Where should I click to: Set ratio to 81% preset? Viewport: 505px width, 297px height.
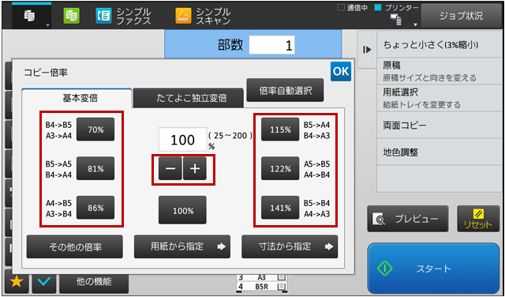(x=95, y=168)
